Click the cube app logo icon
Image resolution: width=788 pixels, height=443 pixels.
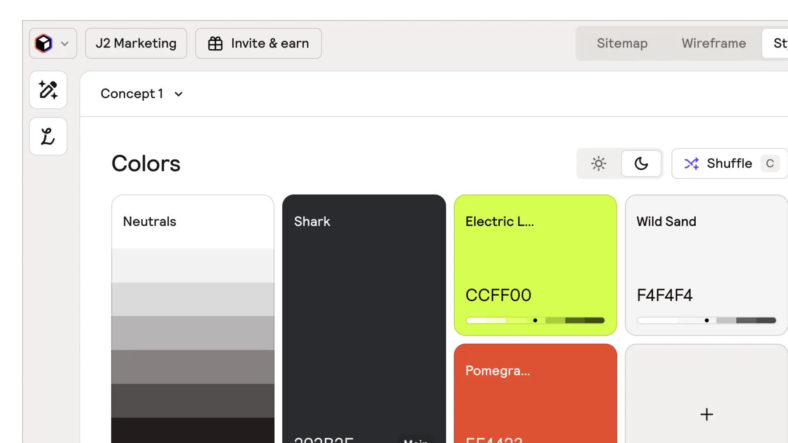pyautogui.click(x=44, y=43)
